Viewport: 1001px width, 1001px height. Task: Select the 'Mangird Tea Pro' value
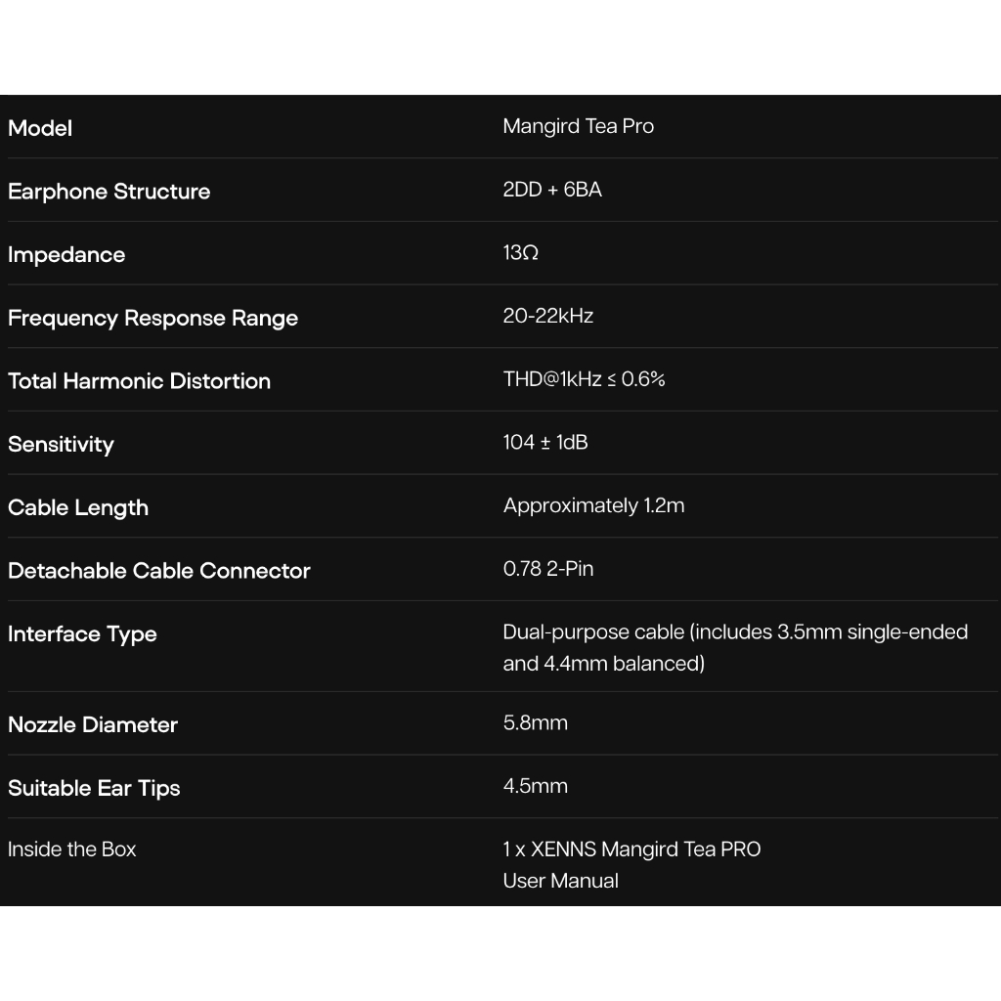(579, 126)
